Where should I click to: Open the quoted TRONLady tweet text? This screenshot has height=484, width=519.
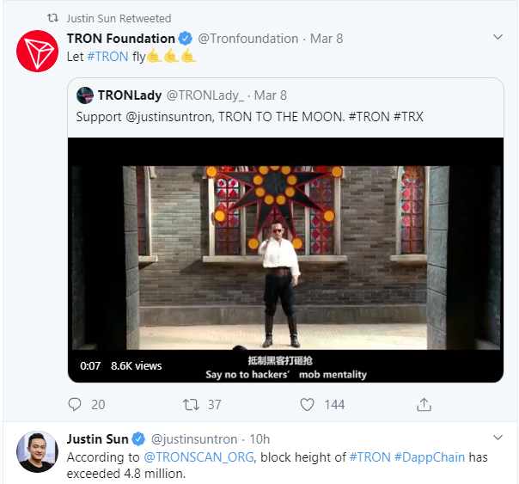click(249, 116)
